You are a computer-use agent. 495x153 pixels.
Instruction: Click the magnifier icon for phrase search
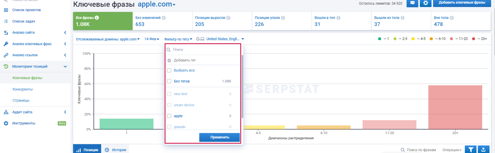coord(403,150)
